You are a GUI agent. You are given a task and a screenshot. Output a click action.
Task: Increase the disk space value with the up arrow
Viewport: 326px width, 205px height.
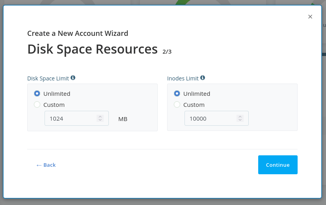[100, 117]
